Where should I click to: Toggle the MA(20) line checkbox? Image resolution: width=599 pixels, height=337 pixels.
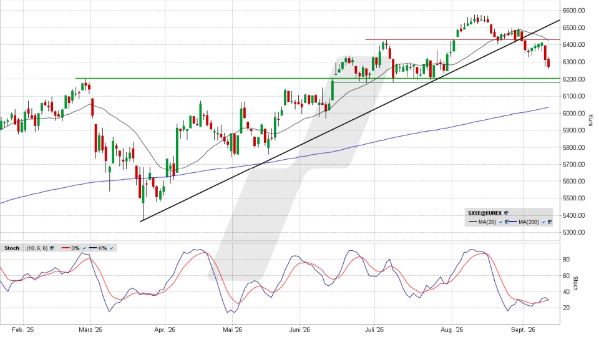pyautogui.click(x=500, y=222)
